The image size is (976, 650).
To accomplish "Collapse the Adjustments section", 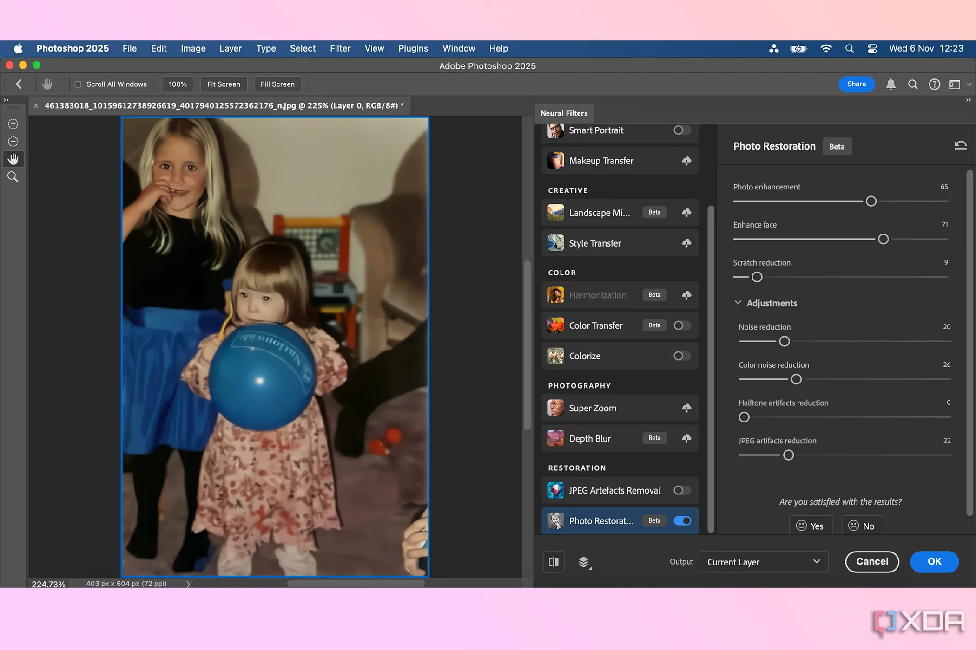I will (738, 303).
